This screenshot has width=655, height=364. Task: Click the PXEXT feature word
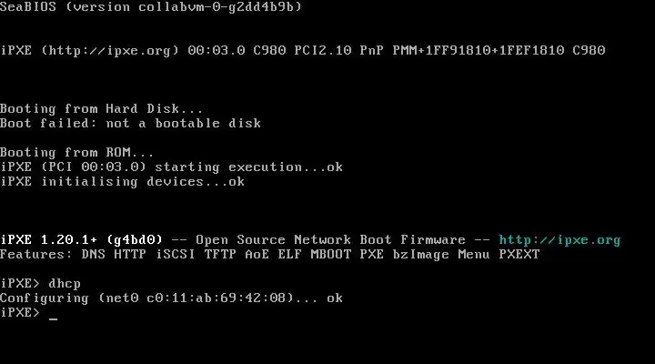click(x=519, y=255)
